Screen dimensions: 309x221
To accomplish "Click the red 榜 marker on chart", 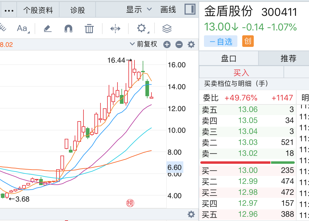I will coord(130,203).
